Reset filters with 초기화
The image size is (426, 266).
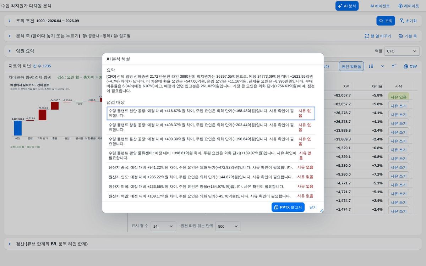408,21
